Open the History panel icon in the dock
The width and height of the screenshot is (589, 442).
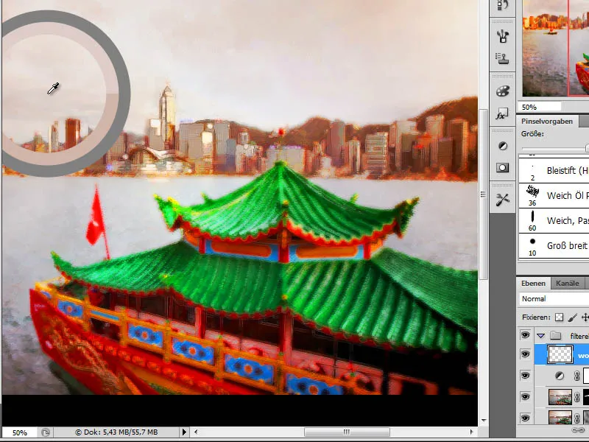tap(503, 5)
